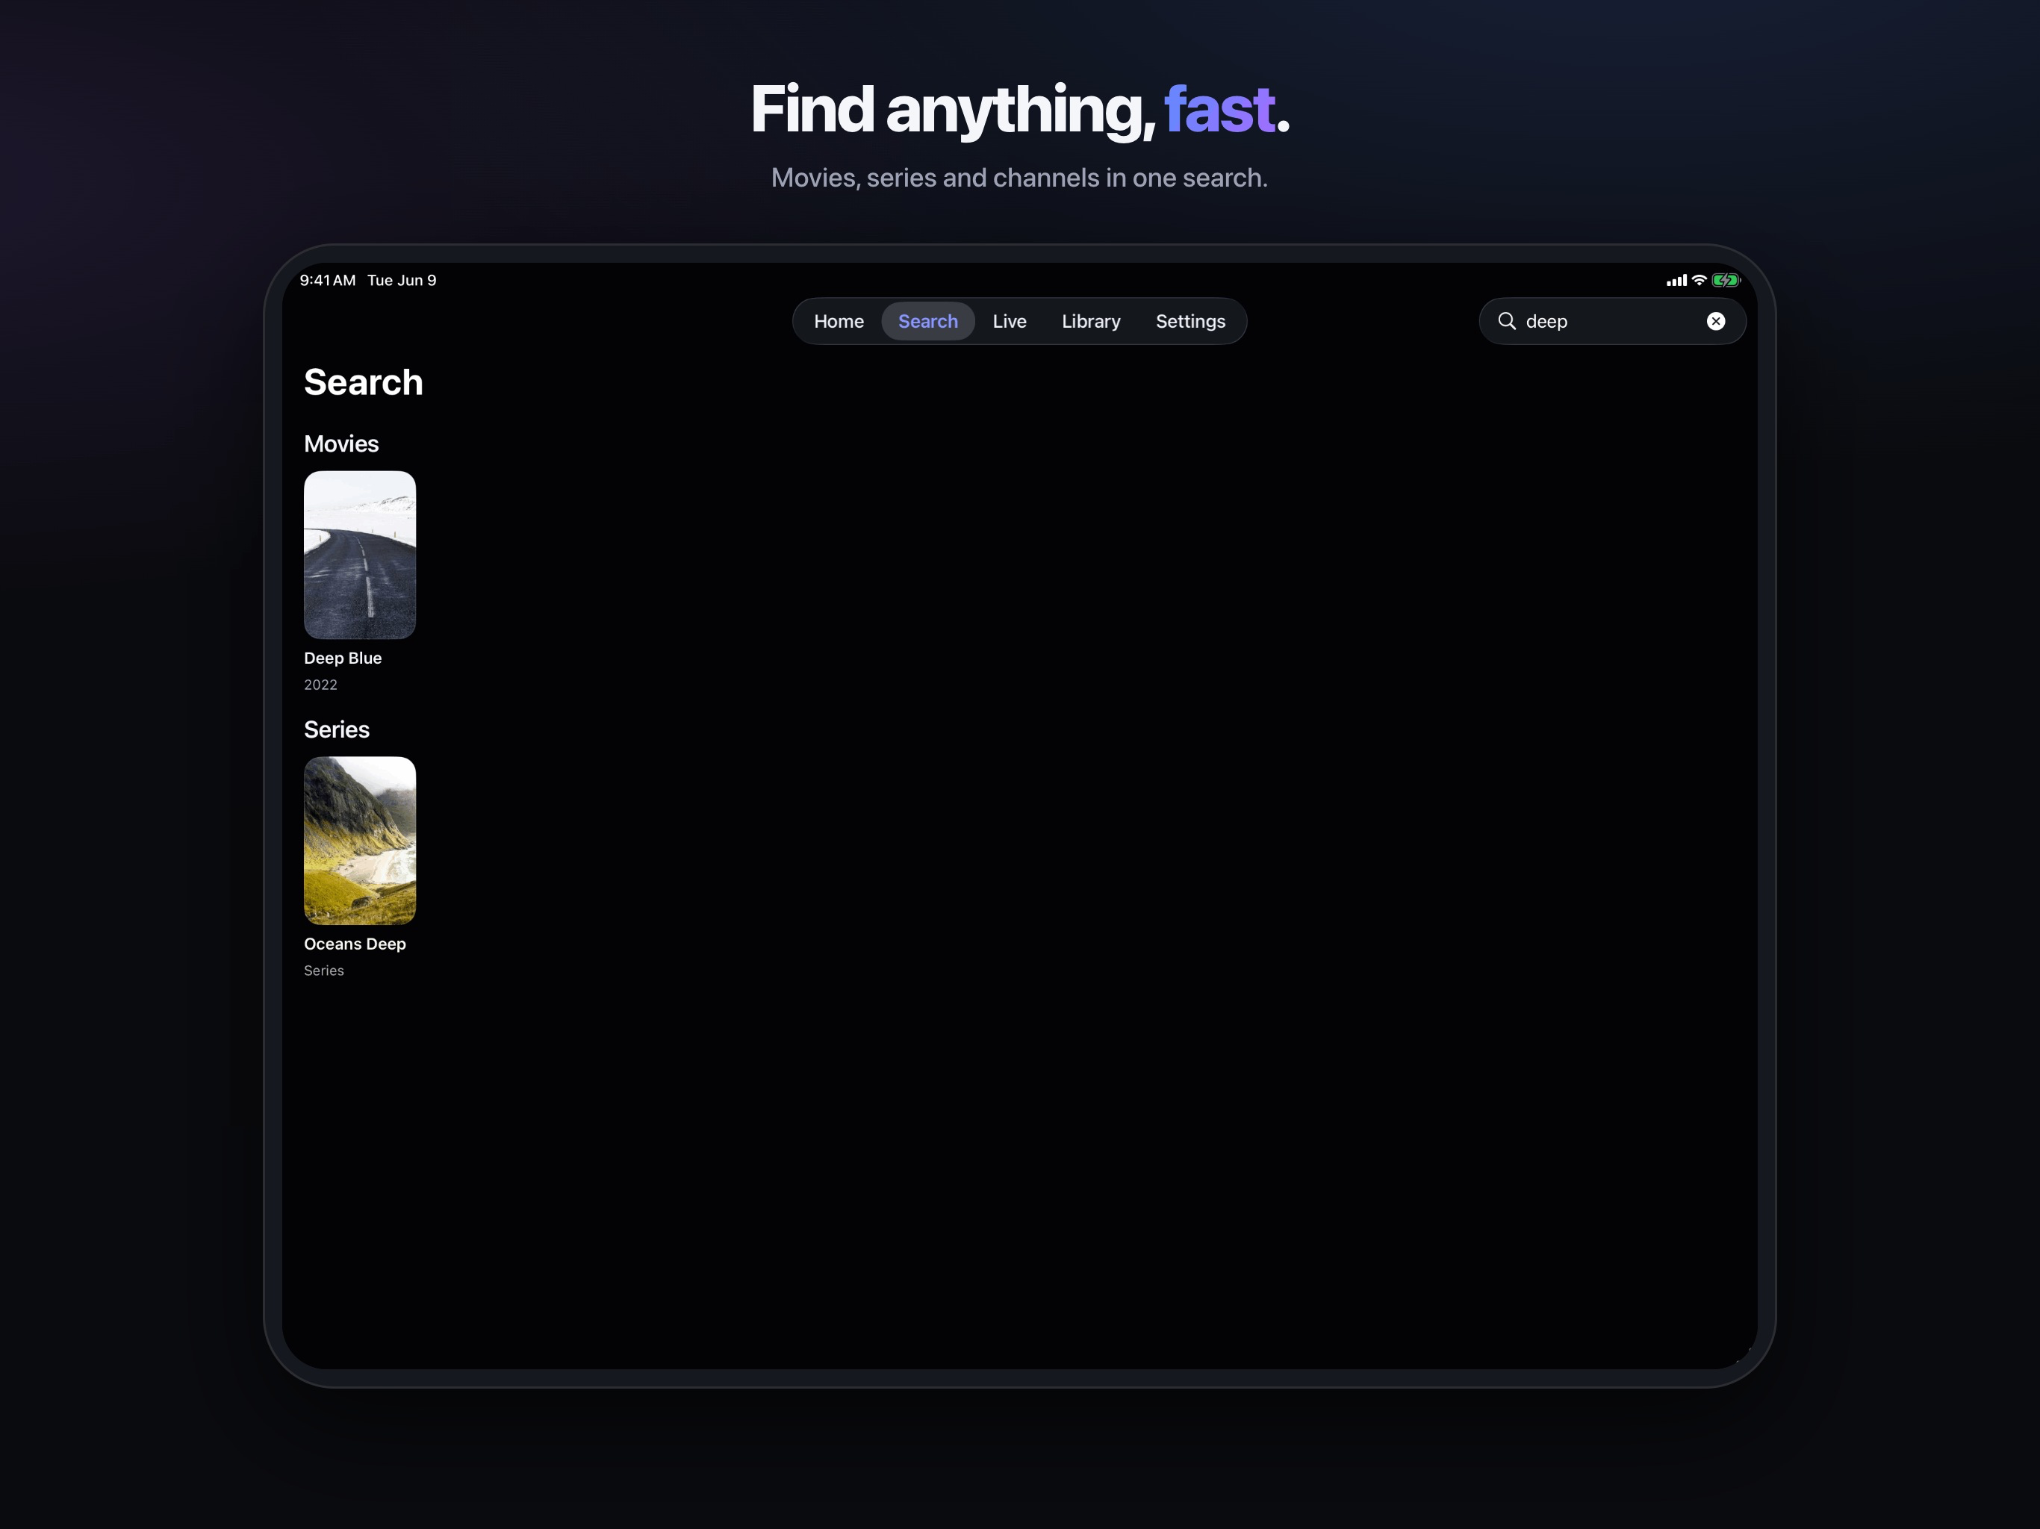Click the '9:41 AM' clock in status bar

point(327,281)
